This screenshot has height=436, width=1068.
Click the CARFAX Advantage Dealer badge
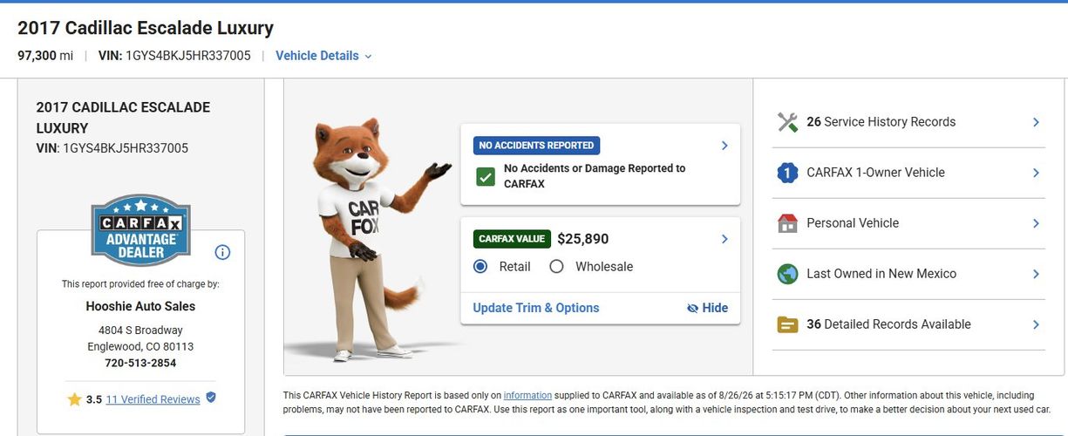click(140, 230)
